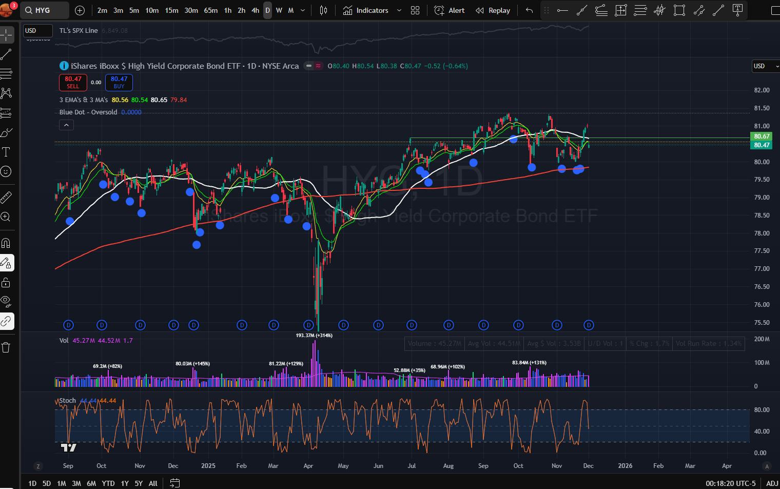Grab the favorites toolbar drag handle
This screenshot has width=780, height=489.
(547, 10)
